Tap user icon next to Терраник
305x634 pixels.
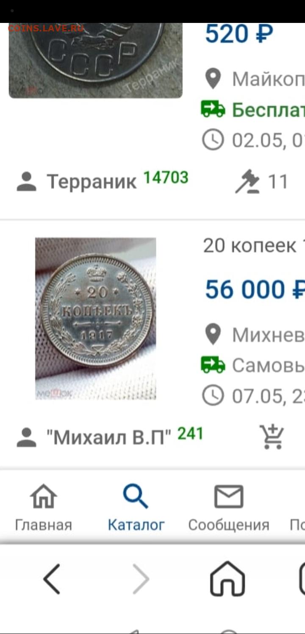[x=26, y=182]
